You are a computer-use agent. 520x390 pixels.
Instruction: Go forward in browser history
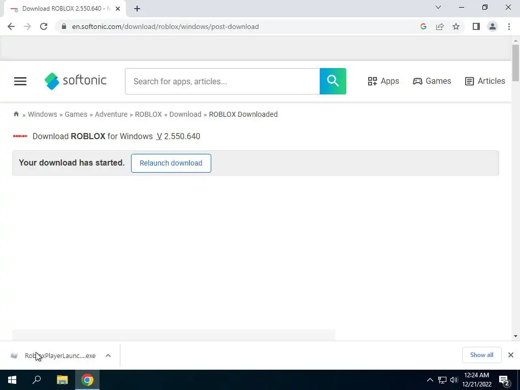27,26
